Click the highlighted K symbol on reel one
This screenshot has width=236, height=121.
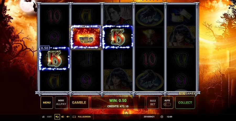(x=54, y=59)
